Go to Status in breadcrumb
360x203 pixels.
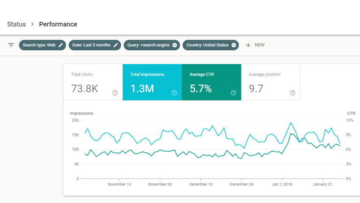(17, 25)
